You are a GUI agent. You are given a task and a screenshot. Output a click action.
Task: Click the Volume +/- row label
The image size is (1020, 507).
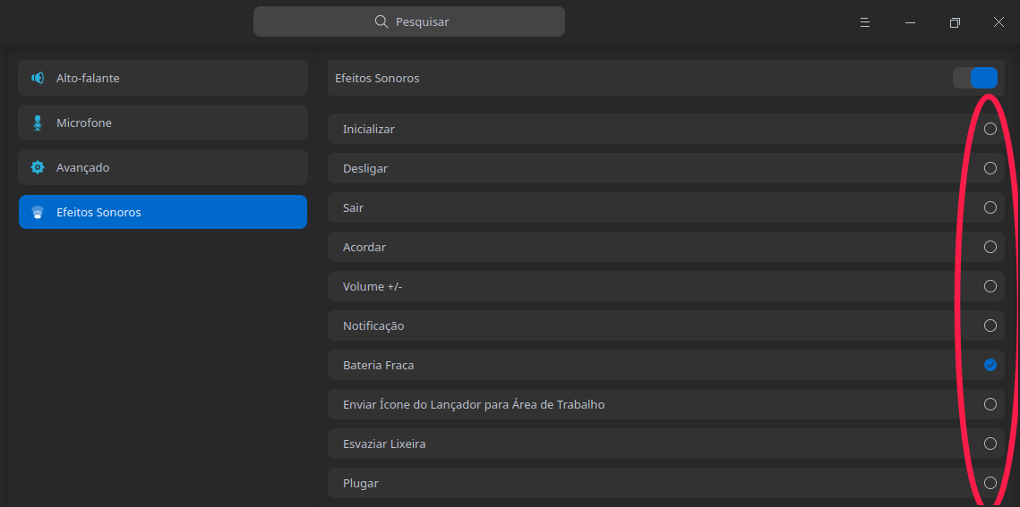pos(373,286)
